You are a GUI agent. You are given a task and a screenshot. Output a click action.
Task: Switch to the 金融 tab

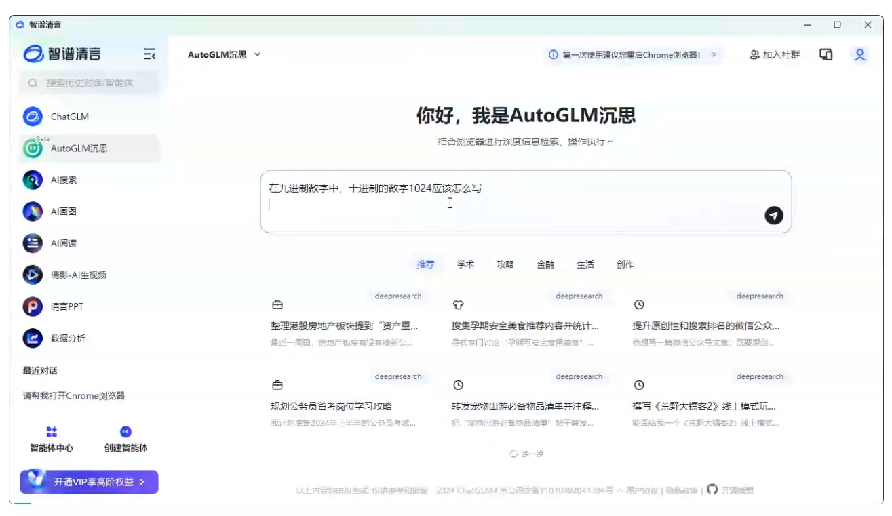[x=545, y=264]
